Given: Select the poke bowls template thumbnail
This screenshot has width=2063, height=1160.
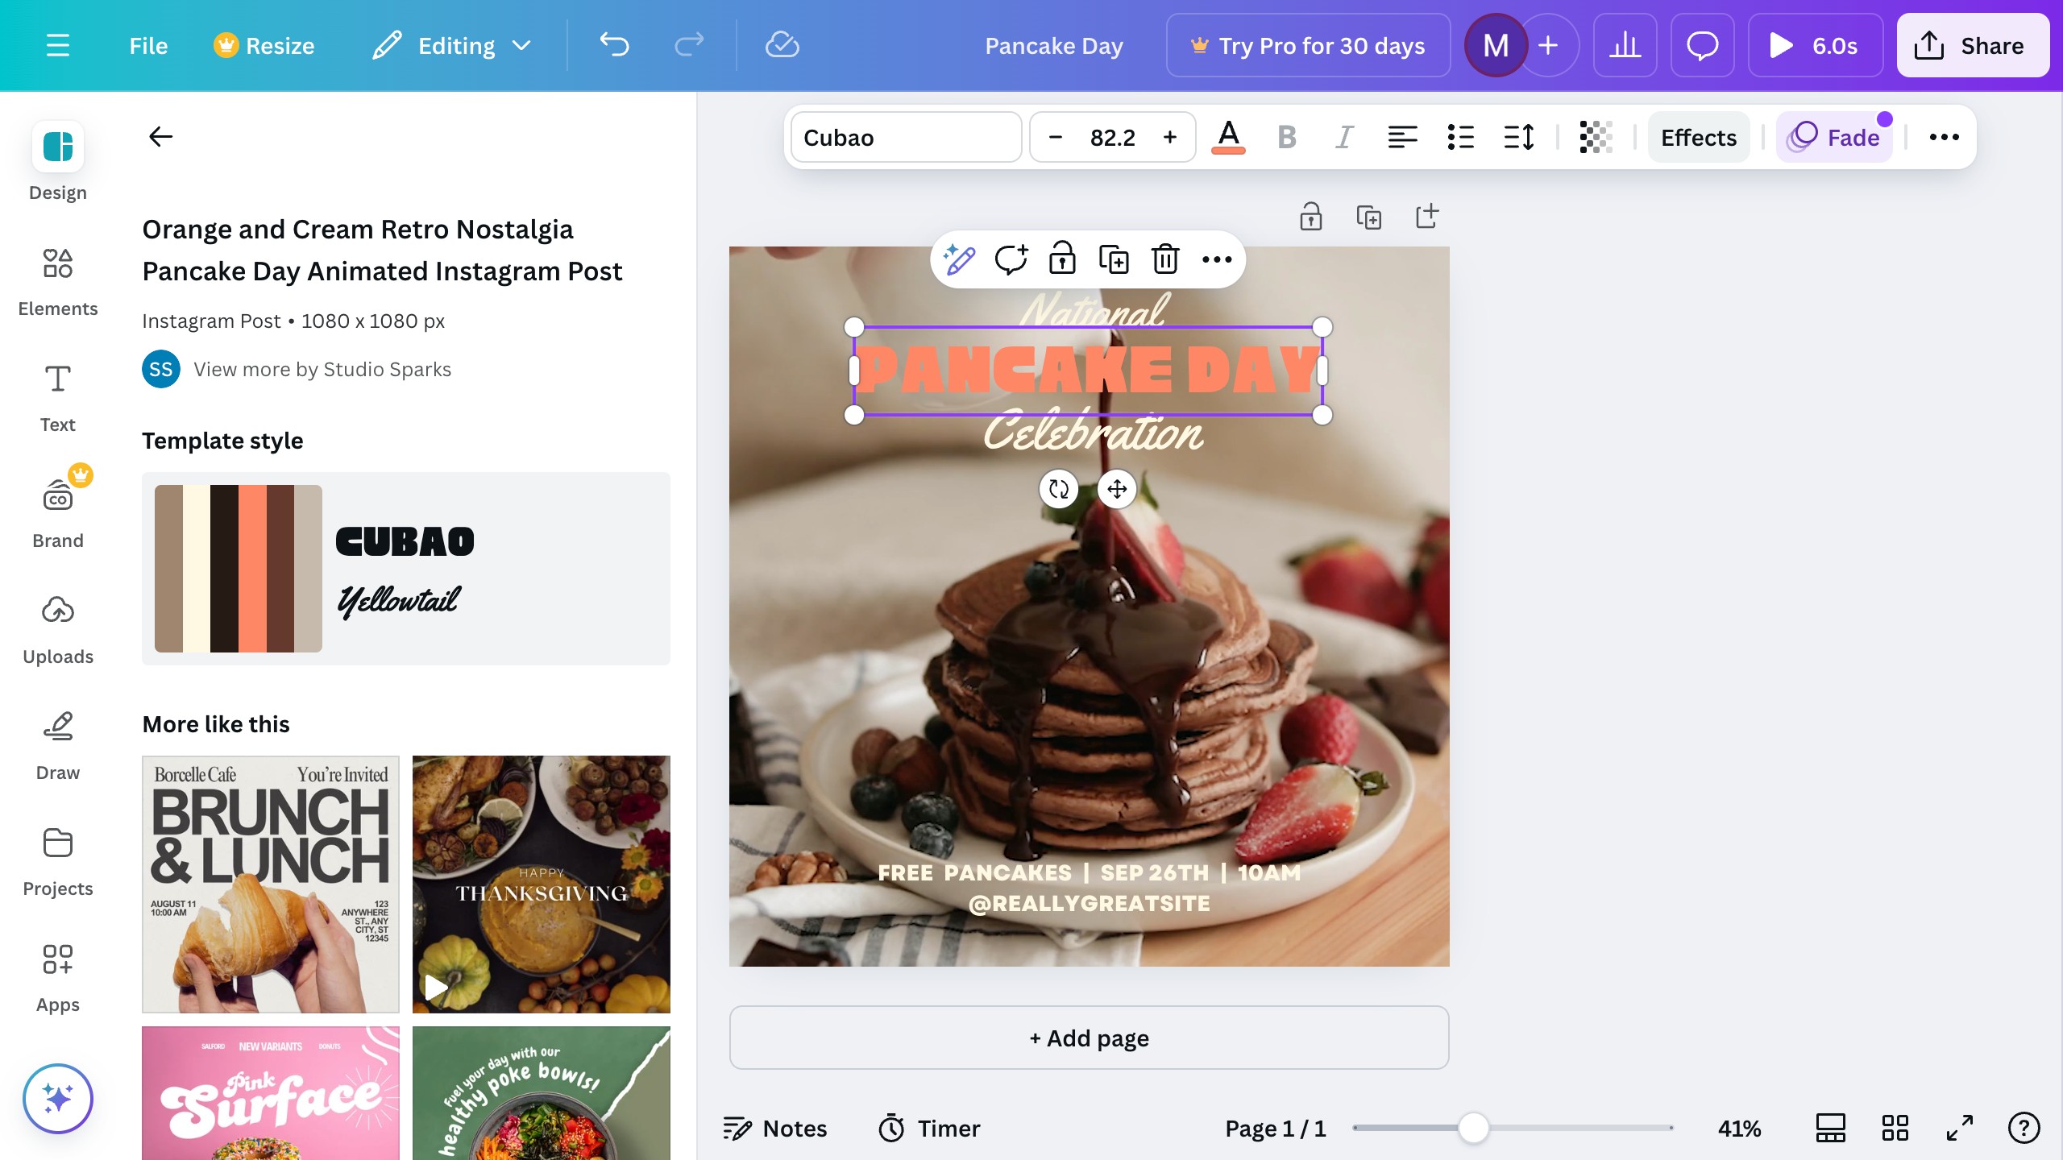Looking at the screenshot, I should pyautogui.click(x=542, y=1093).
